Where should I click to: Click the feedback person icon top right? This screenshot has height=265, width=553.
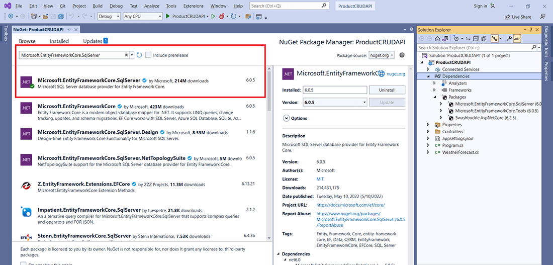542,17
